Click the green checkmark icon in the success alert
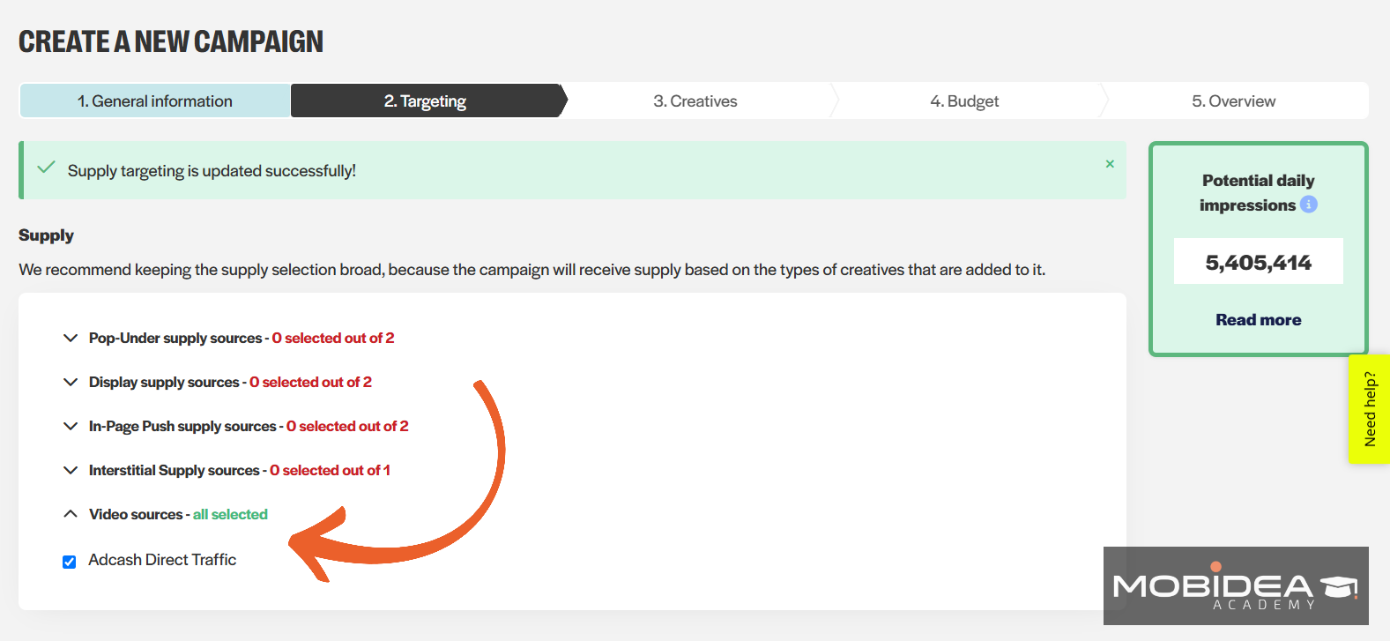 tap(47, 168)
